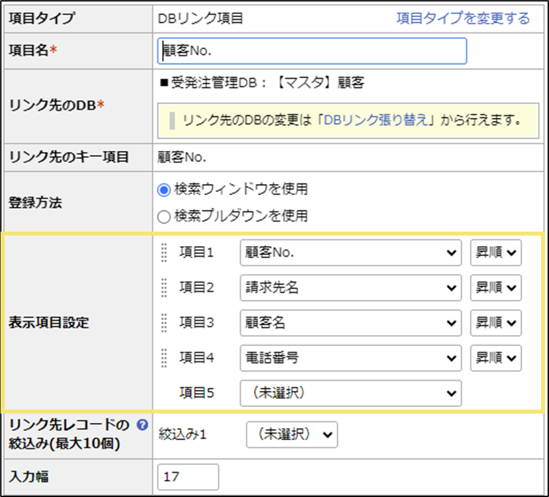Select the 検索ウィンドウを使用 radio button
This screenshot has width=549, height=497.
[163, 189]
